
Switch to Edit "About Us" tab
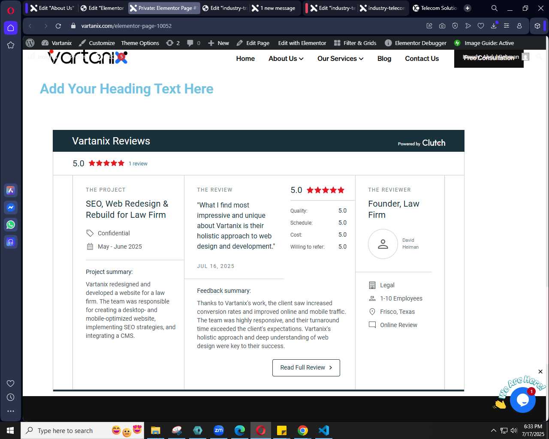[52, 8]
